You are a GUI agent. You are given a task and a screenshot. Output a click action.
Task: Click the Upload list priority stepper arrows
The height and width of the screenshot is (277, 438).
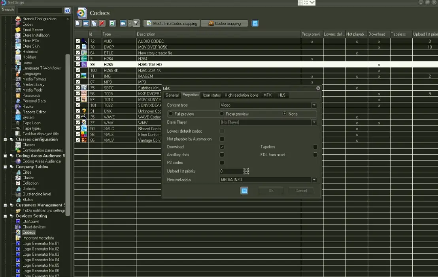pos(246,171)
